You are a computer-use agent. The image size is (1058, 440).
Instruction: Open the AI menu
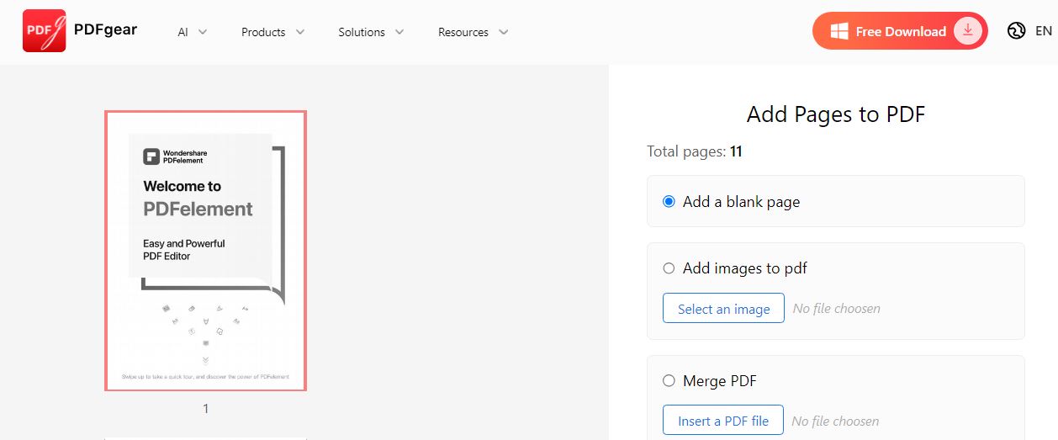(x=183, y=32)
